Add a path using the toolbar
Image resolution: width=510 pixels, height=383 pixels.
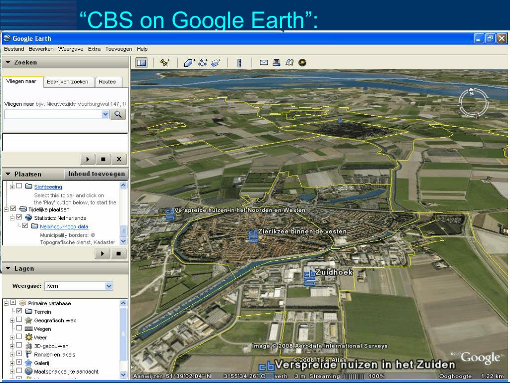click(203, 62)
